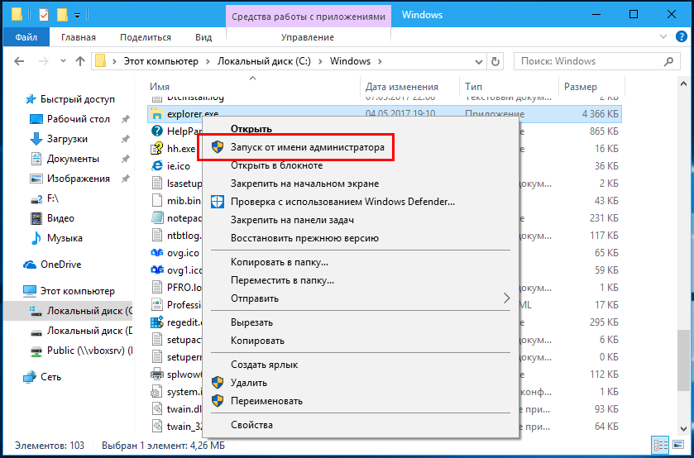694x458 pixels.
Task: Open the Управление tab
Action: (308, 37)
